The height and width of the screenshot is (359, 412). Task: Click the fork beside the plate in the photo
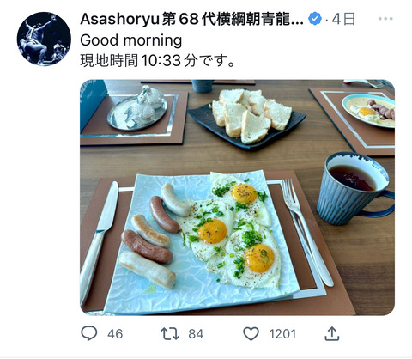306,232
